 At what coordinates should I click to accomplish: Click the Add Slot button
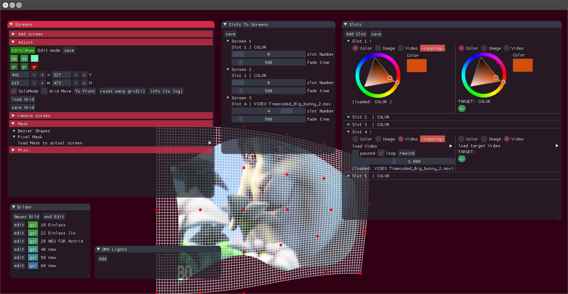pos(356,34)
